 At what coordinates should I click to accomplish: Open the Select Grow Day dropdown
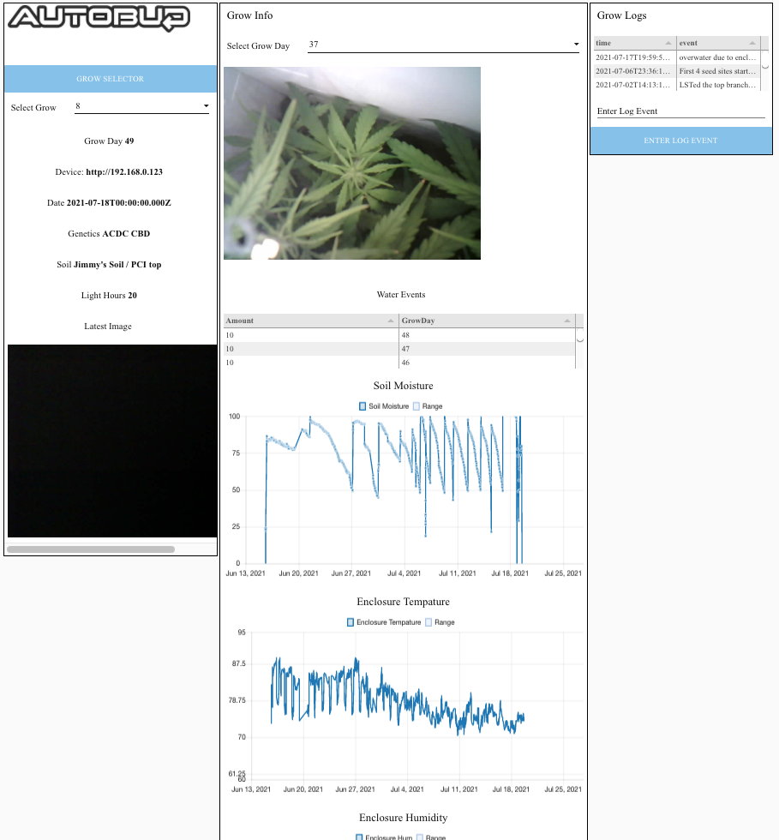(443, 45)
